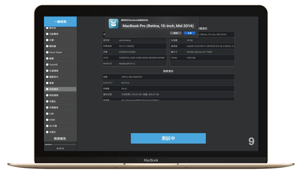Click the blue 測試中 button
The width and height of the screenshot is (302, 177).
coord(168,138)
